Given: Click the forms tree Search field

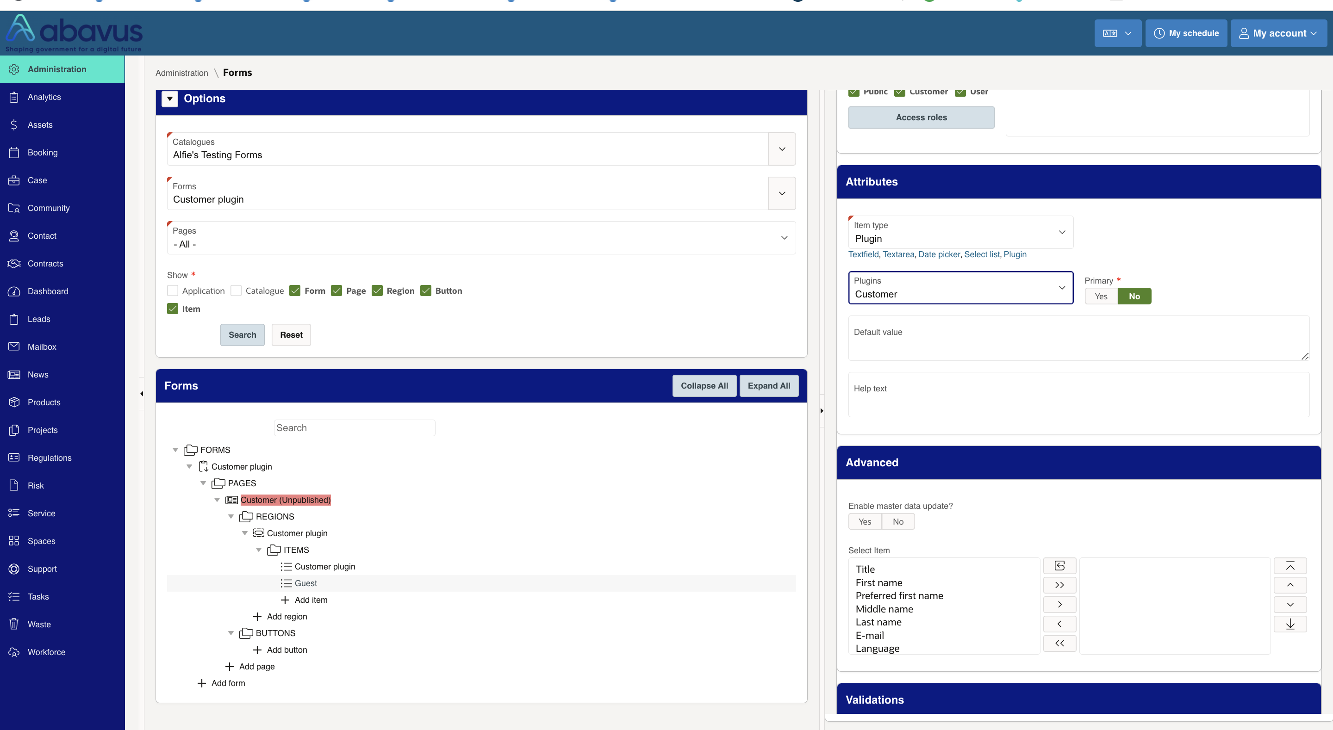Looking at the screenshot, I should [355, 428].
